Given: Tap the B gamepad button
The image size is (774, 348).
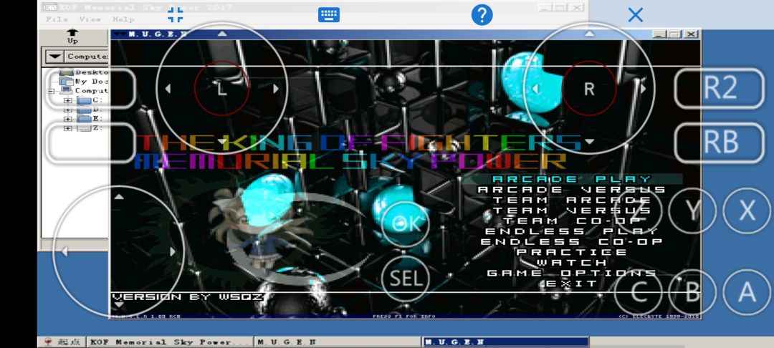Looking at the screenshot, I should point(692,293).
